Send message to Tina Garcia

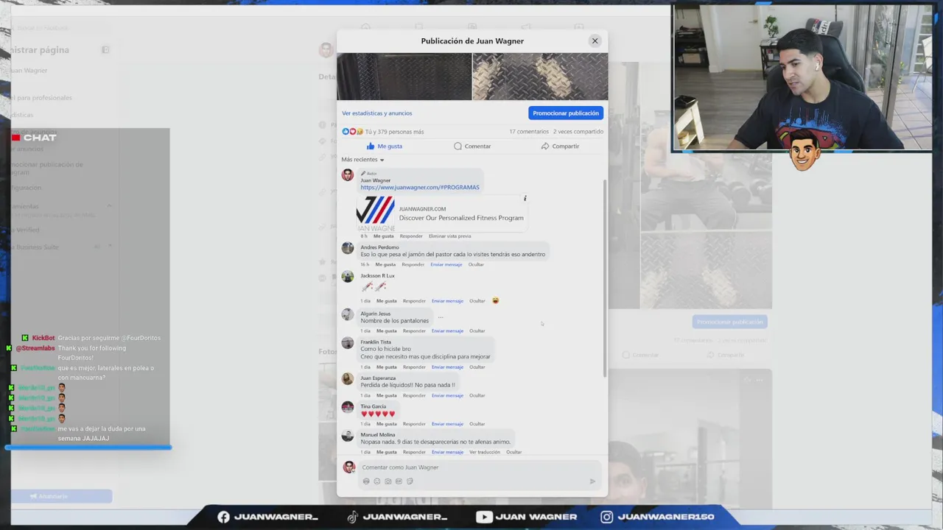(x=447, y=424)
